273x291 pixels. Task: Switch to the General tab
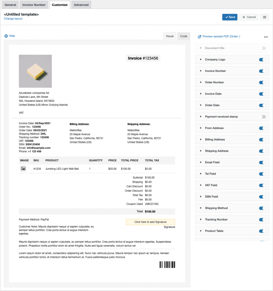tap(11, 5)
